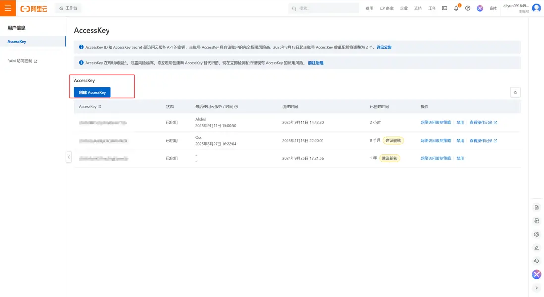The height and width of the screenshot is (297, 544).
Task: Select AccessKey in the left sidebar
Action: (17, 42)
